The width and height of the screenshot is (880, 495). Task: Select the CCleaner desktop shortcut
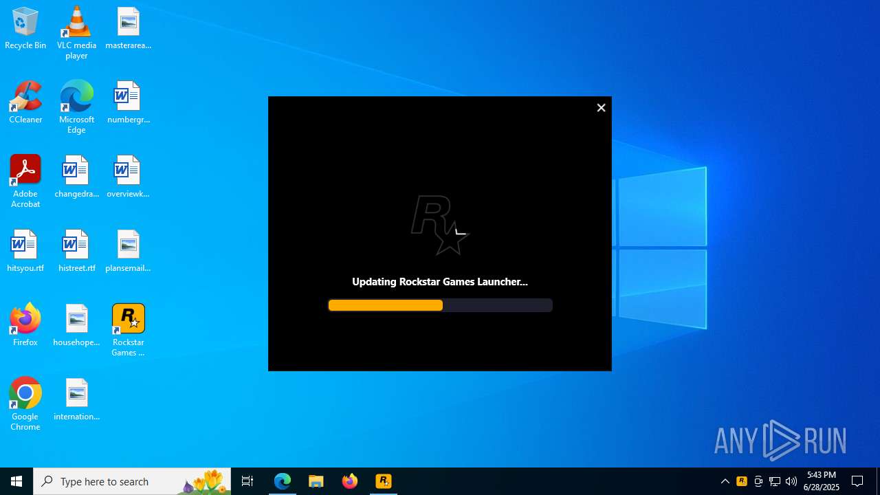tap(25, 103)
